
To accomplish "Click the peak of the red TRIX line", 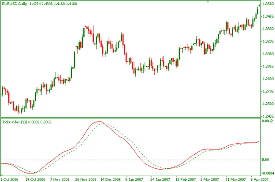I will (x=100, y=121).
